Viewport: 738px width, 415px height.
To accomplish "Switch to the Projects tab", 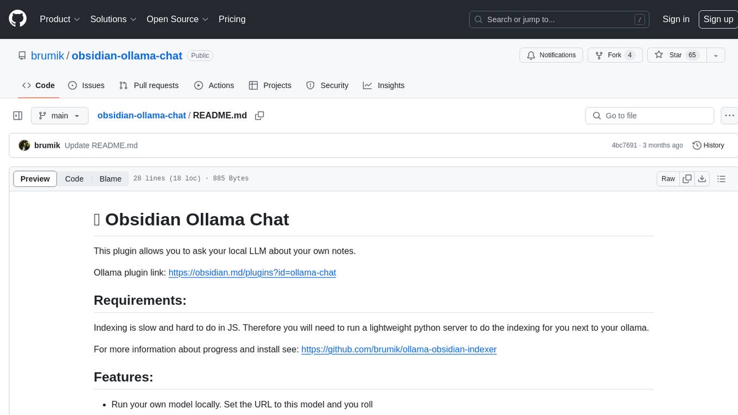I will point(270,85).
